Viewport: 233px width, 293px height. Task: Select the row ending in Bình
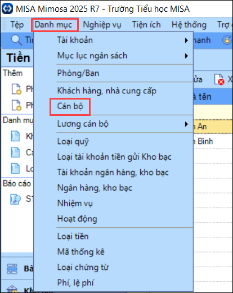click(x=213, y=141)
